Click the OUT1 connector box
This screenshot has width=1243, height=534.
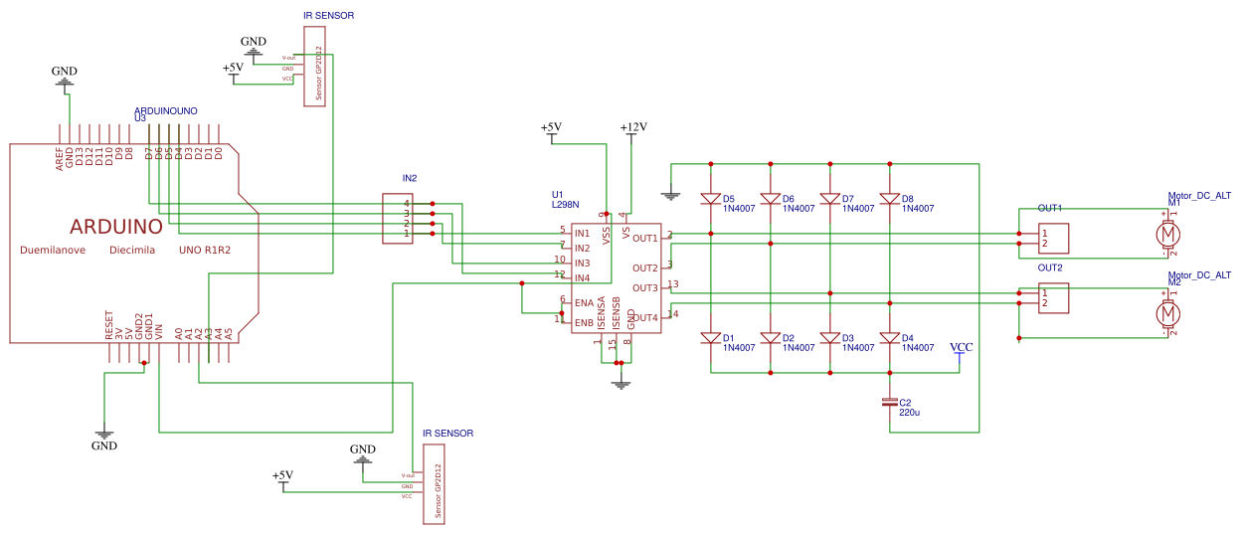tap(1053, 239)
